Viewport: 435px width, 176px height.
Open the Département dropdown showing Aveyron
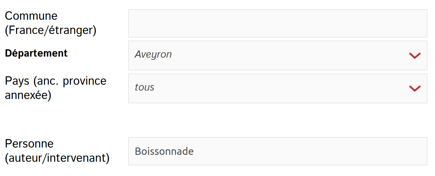click(277, 55)
